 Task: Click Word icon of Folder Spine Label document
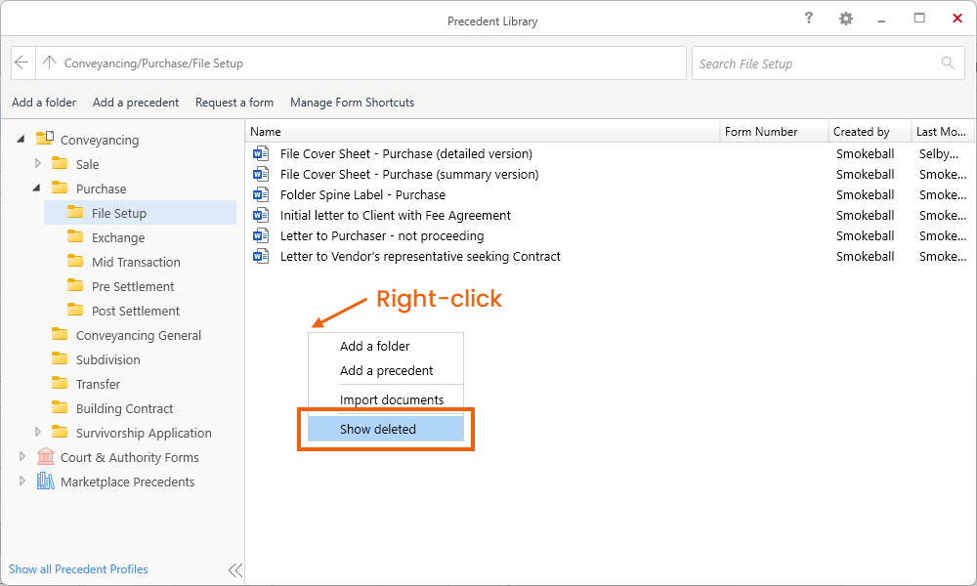click(261, 194)
